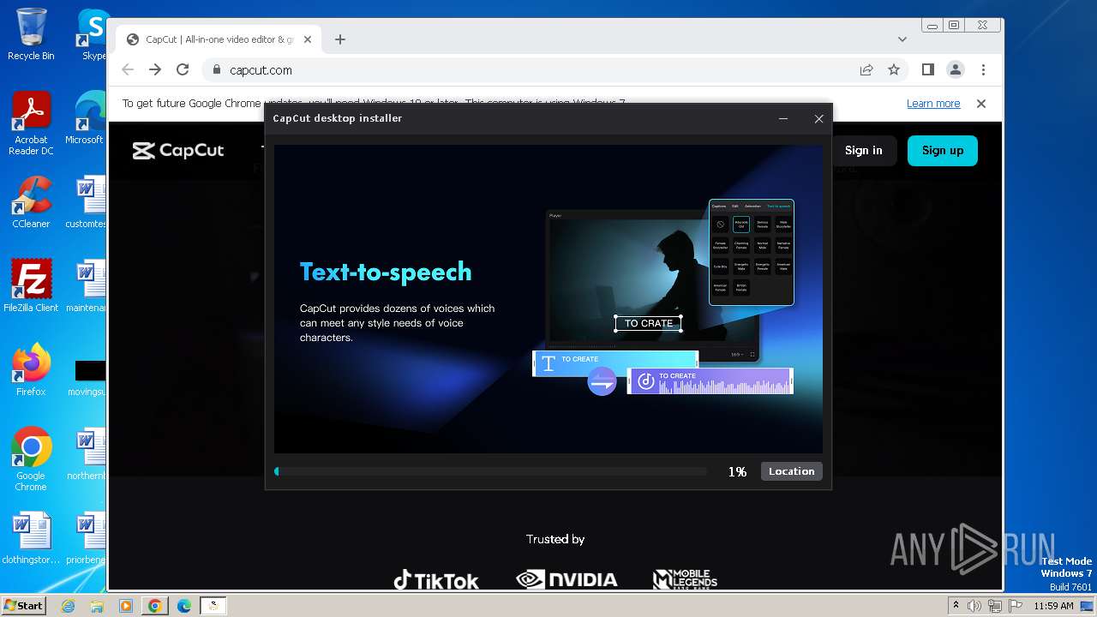Click the TO CRATE text box in preview

[x=648, y=324]
